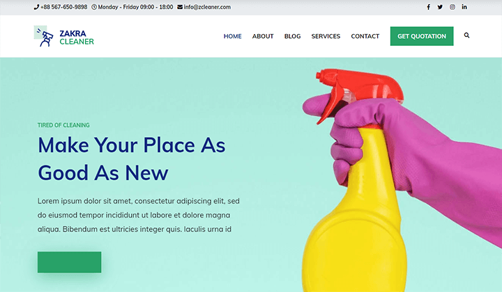Go to the Home menu item

click(x=232, y=36)
